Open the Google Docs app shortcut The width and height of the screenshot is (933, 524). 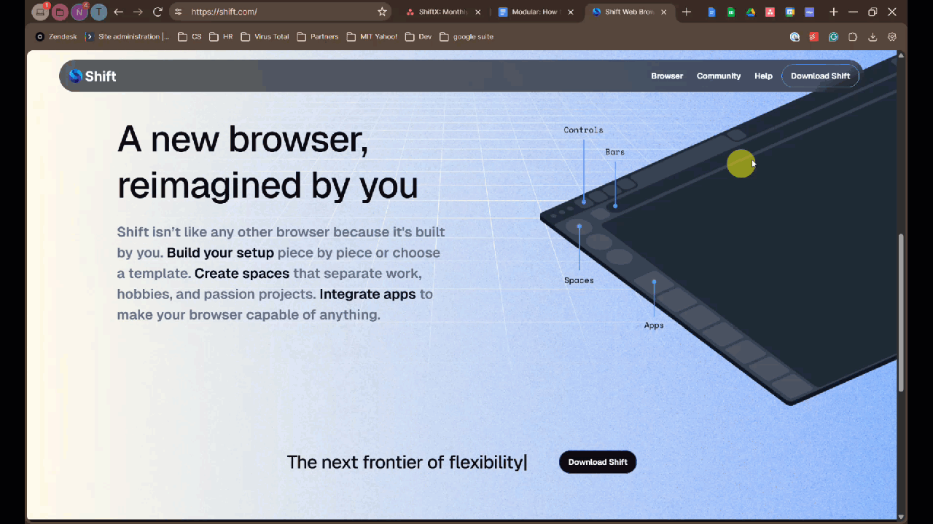point(712,12)
